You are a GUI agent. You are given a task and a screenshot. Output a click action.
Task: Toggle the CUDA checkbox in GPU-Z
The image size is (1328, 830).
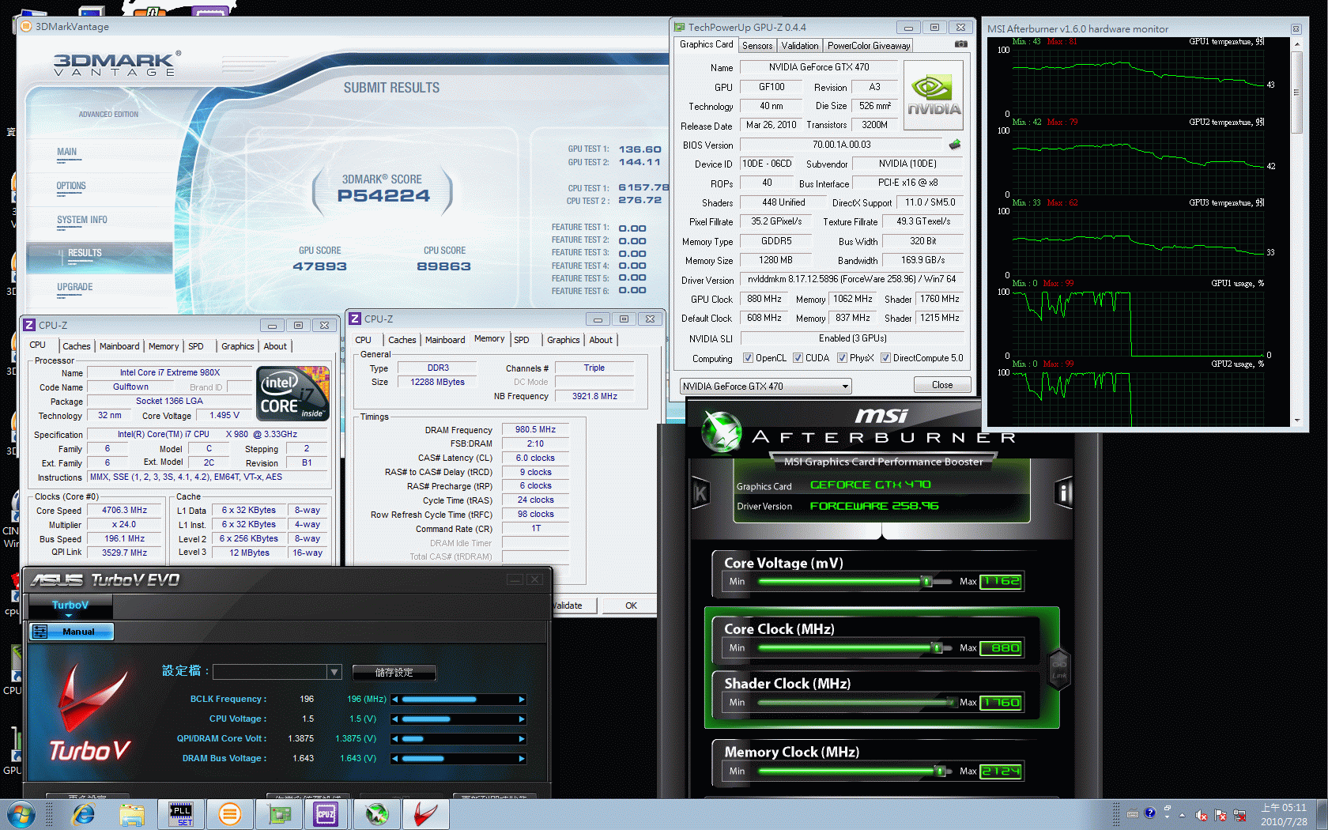pos(798,358)
